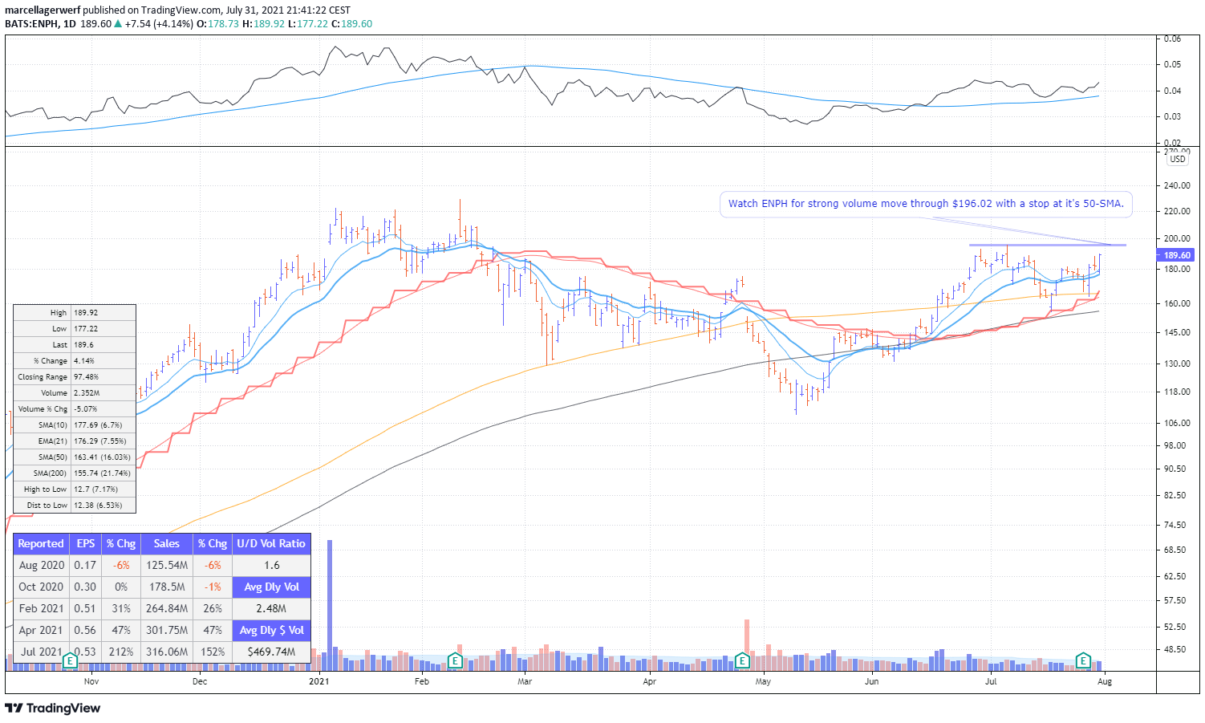Click the '0.30' EPS value
Screen dimensions: 1205x723
(x=86, y=587)
